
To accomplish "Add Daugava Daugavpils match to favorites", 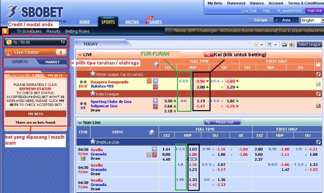I will click(x=155, y=81).
